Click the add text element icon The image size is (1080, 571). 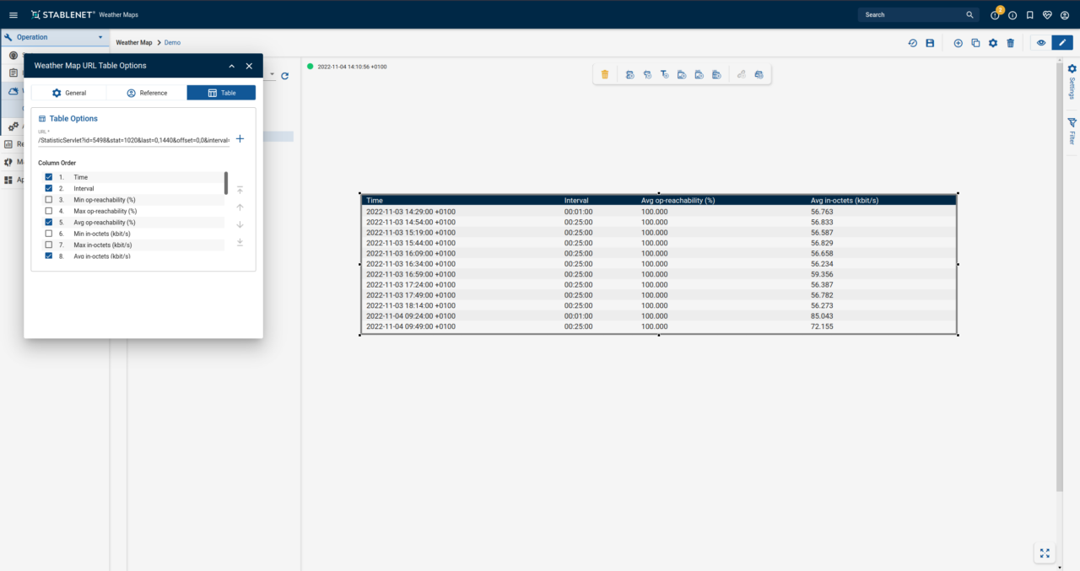[x=664, y=75]
